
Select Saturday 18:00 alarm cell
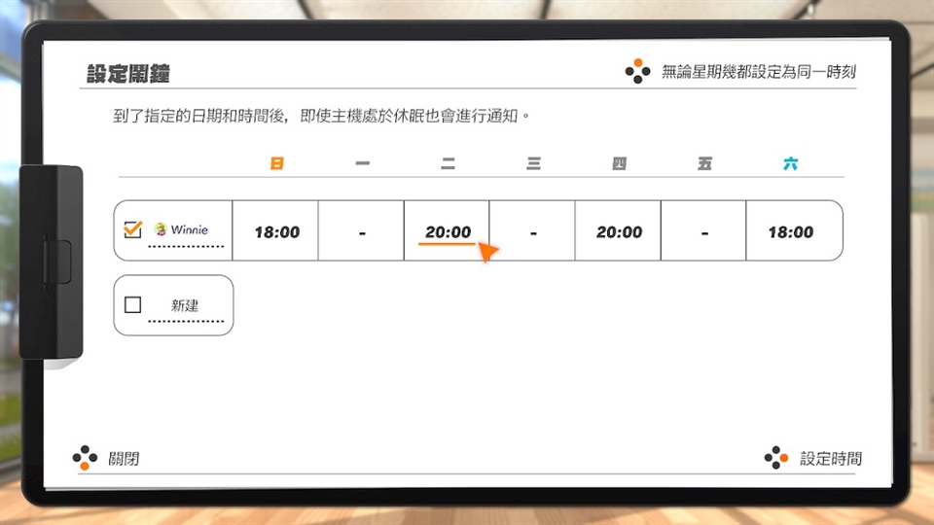point(794,230)
